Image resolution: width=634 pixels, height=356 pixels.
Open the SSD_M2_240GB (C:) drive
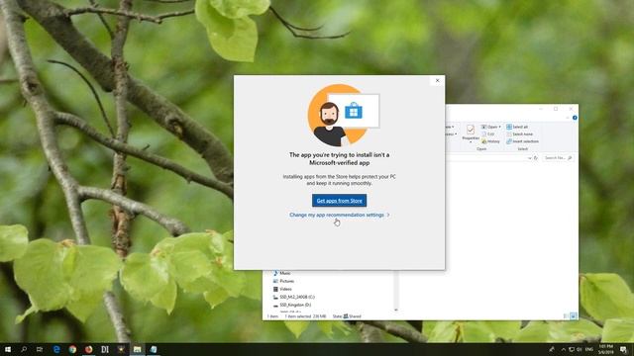(x=294, y=297)
